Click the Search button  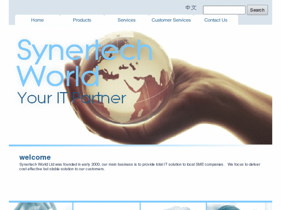pyautogui.click(x=257, y=10)
